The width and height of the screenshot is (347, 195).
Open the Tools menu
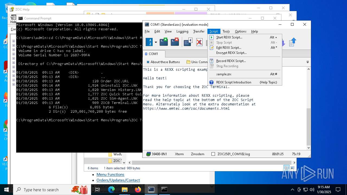[x=226, y=31]
